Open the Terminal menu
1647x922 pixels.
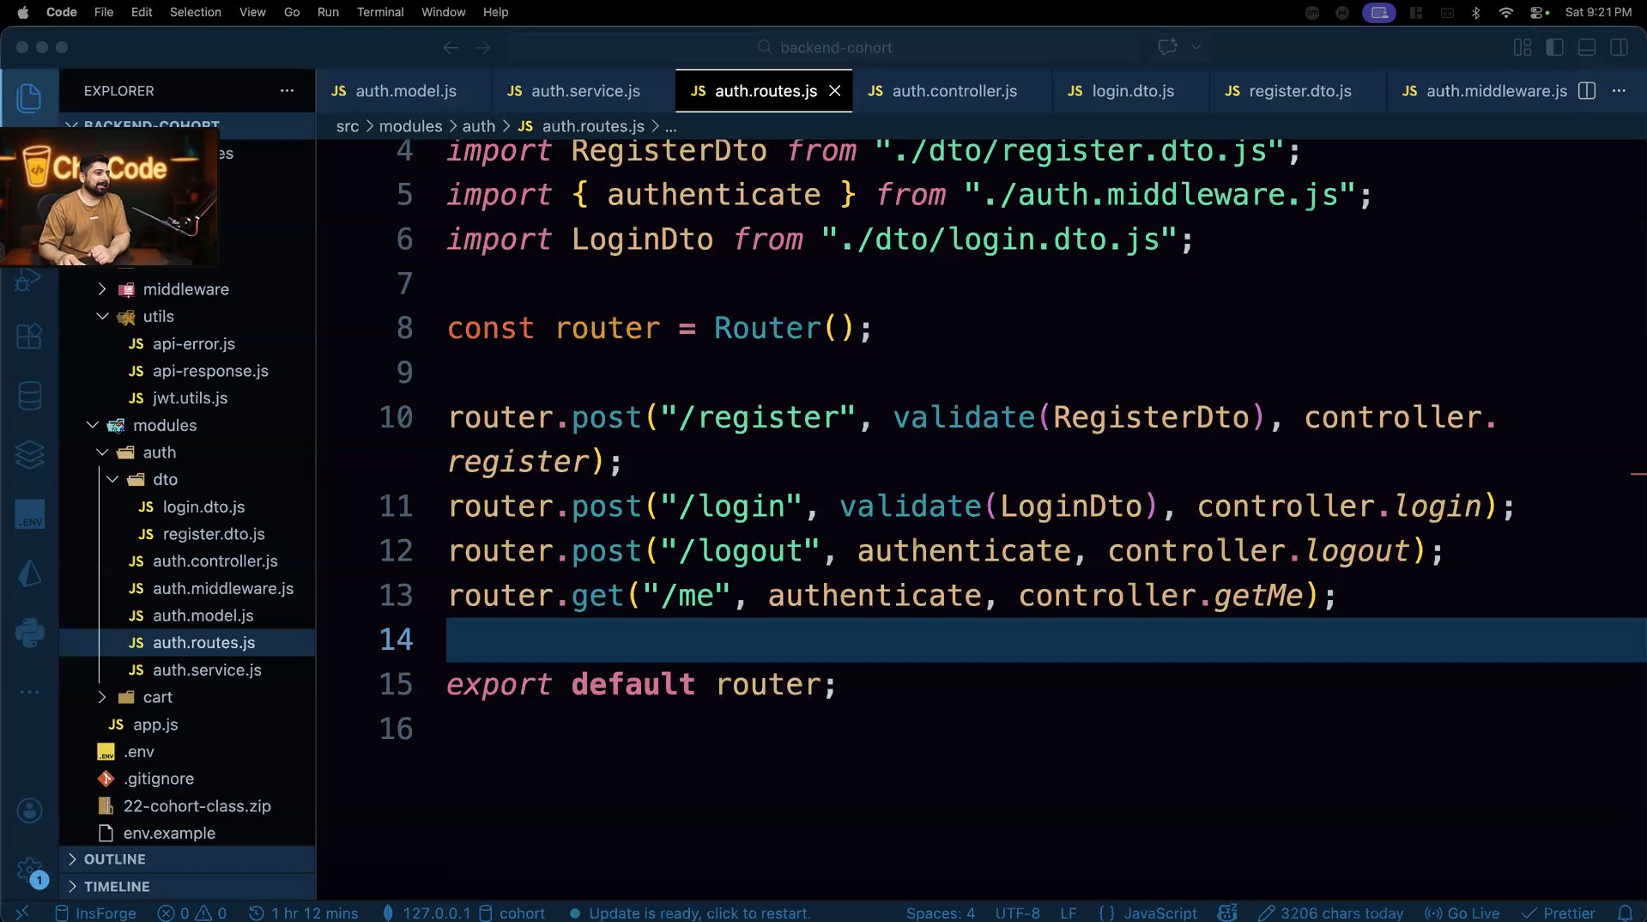(379, 12)
